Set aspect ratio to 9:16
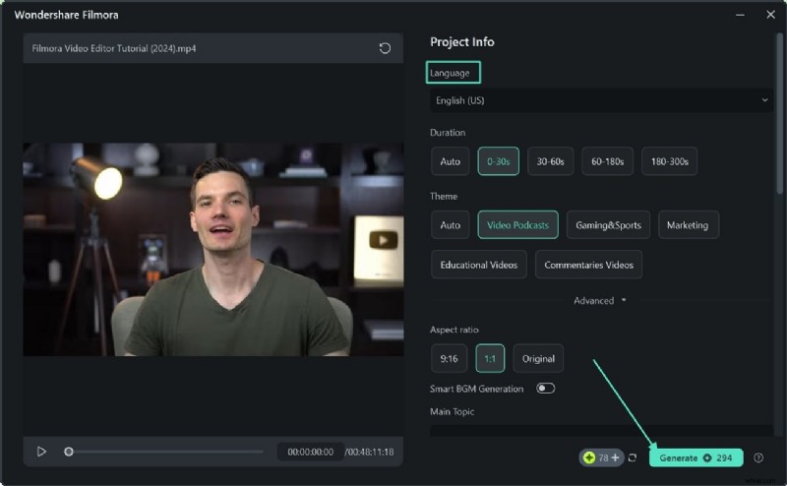 pyautogui.click(x=449, y=358)
